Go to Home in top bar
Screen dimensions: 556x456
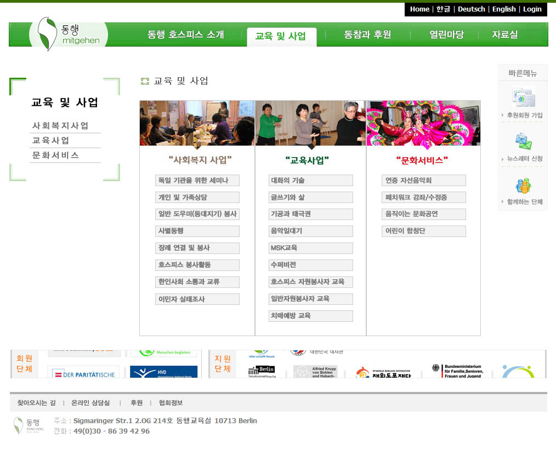419,9
